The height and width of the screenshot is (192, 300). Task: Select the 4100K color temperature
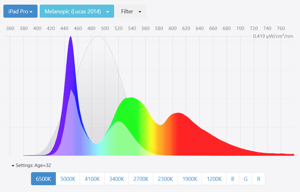[92, 179]
